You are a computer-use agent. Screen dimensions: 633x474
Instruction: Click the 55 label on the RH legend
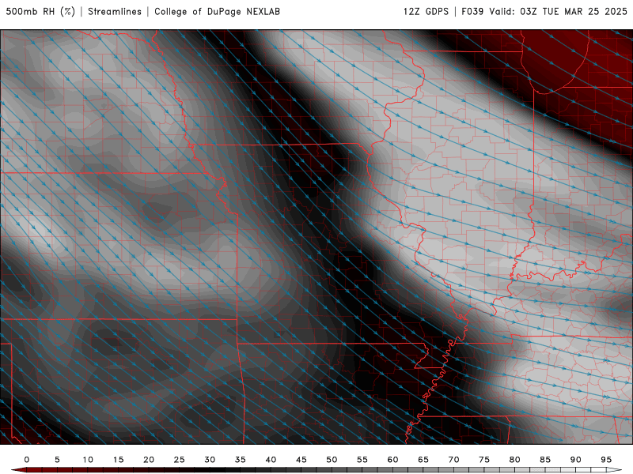click(x=362, y=460)
